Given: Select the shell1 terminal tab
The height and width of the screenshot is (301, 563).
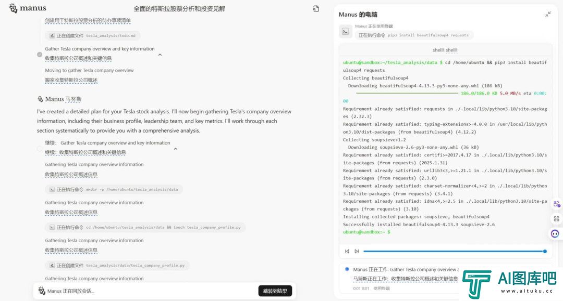Looking at the screenshot, I should coord(445,50).
